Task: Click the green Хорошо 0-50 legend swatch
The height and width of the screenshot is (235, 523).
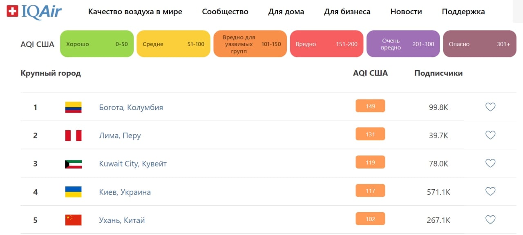Action: 97,44
